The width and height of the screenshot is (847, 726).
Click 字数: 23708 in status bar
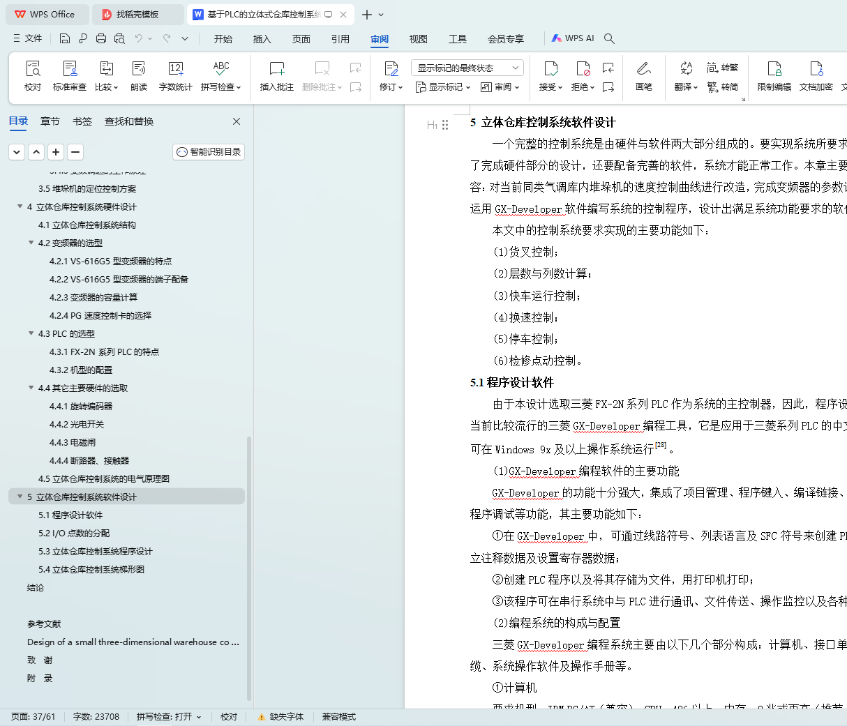pos(96,717)
